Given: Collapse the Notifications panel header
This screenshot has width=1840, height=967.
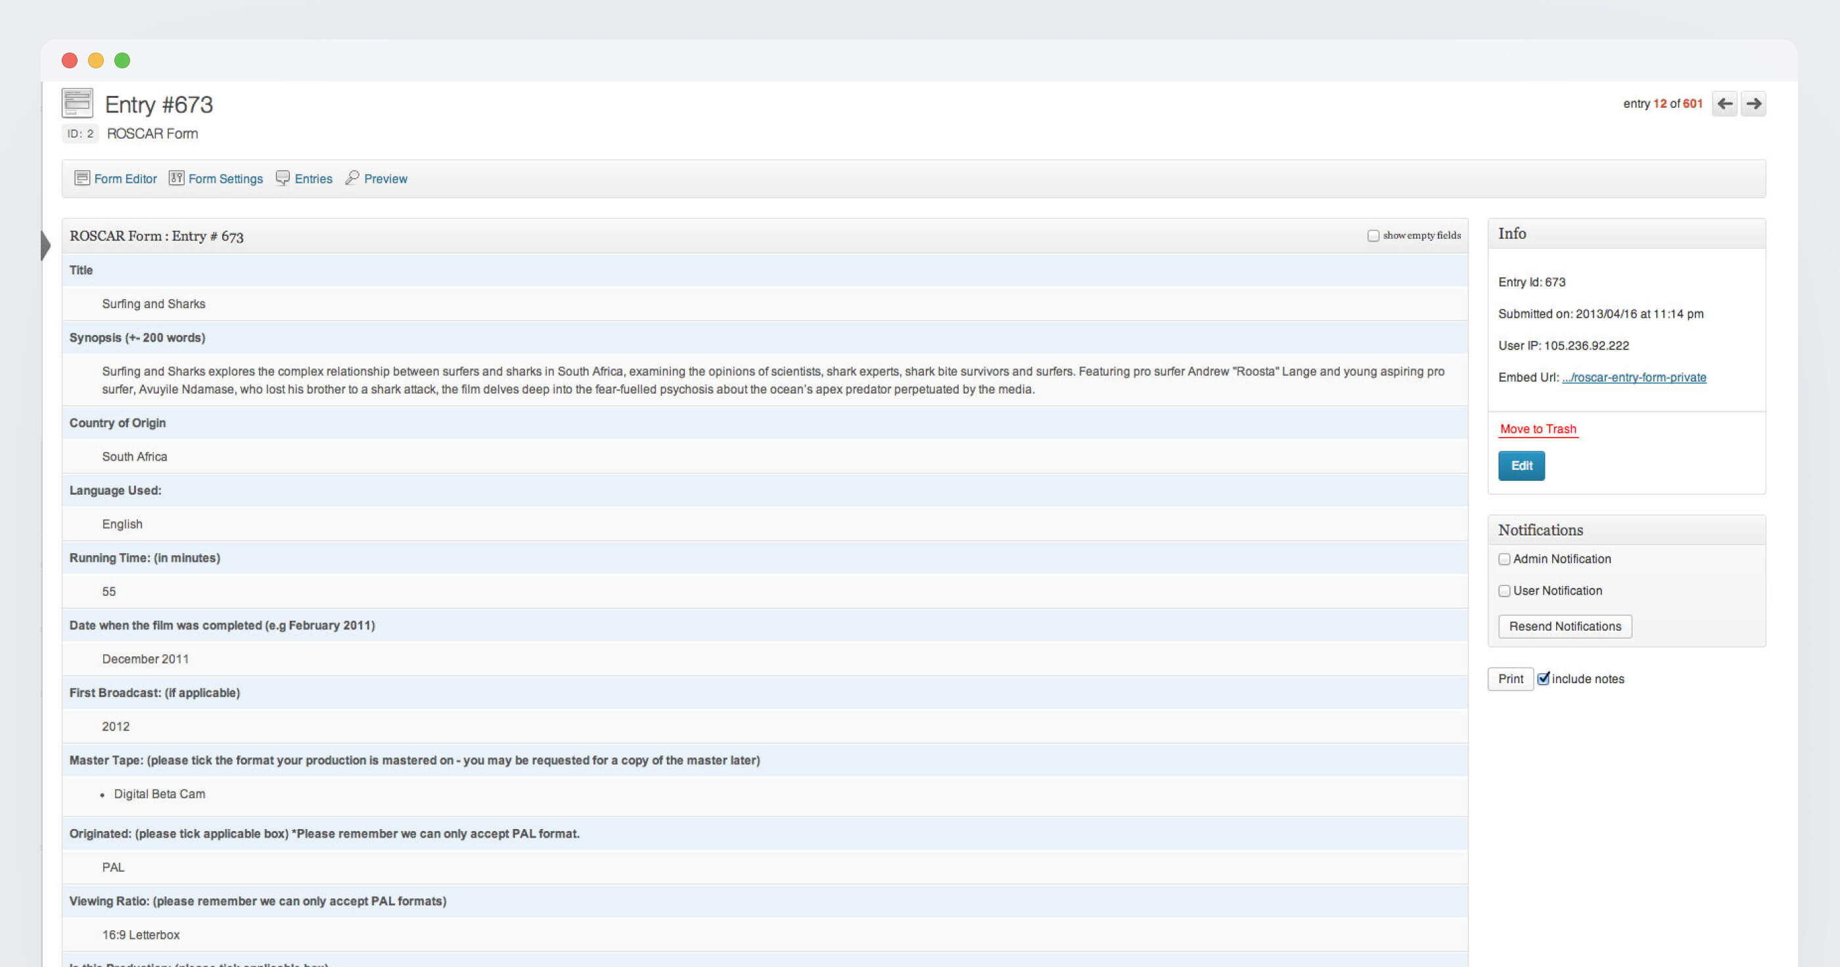Looking at the screenshot, I should pyautogui.click(x=1626, y=530).
